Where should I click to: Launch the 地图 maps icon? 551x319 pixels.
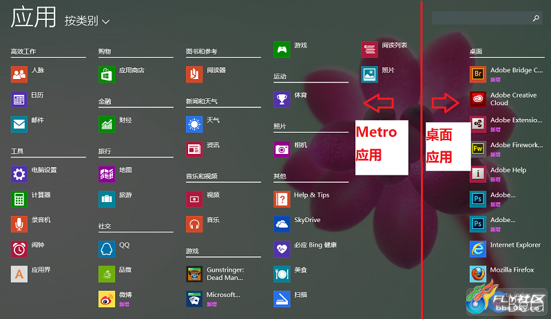coord(107,174)
